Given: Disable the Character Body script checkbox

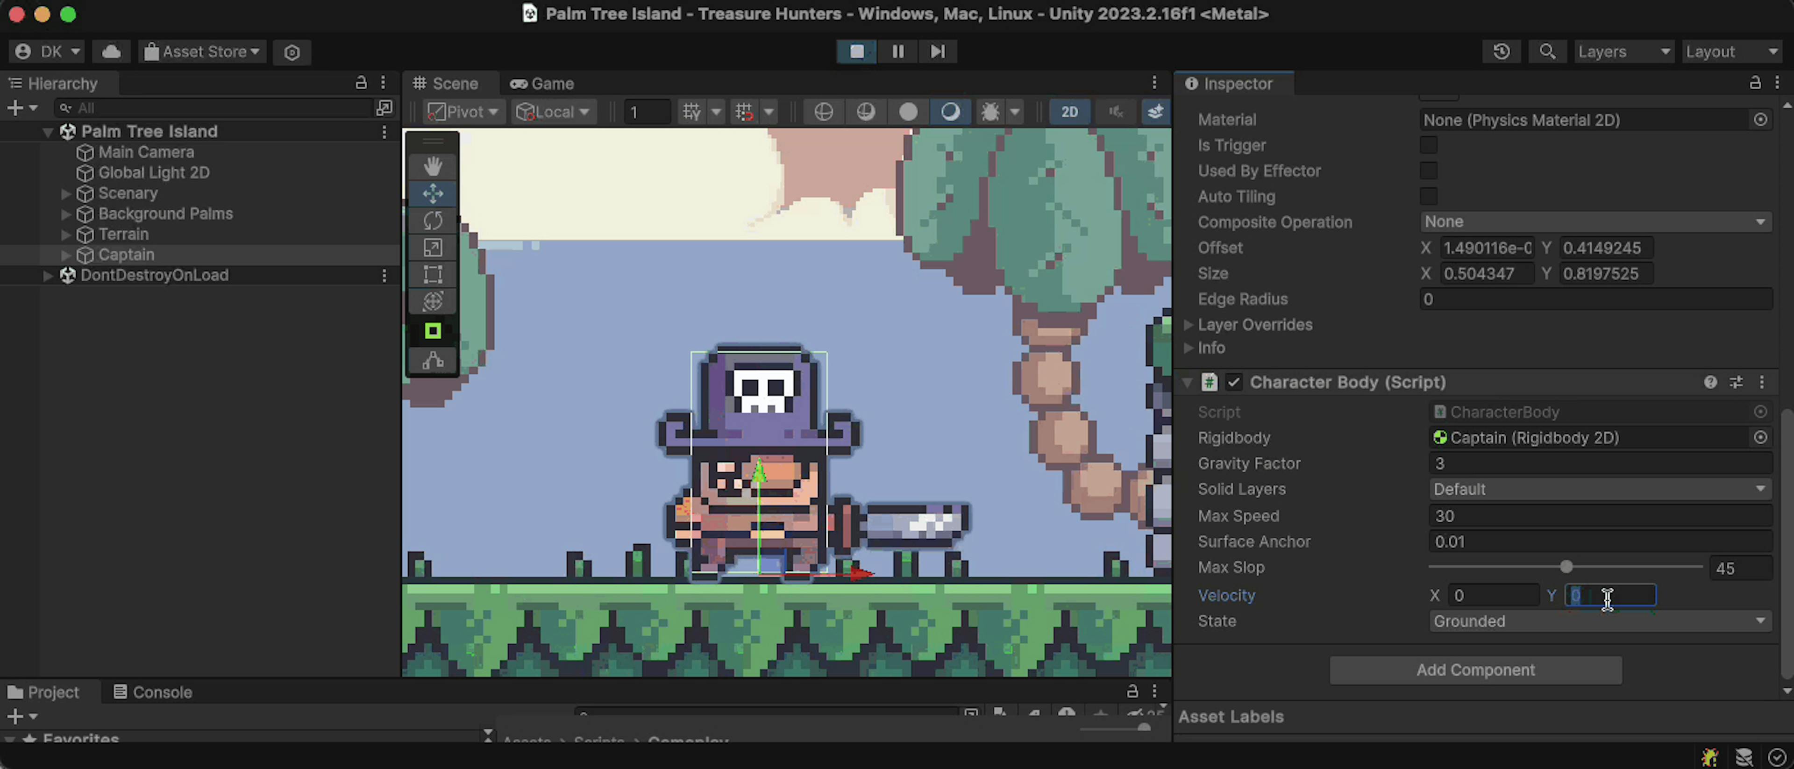Looking at the screenshot, I should pos(1233,382).
